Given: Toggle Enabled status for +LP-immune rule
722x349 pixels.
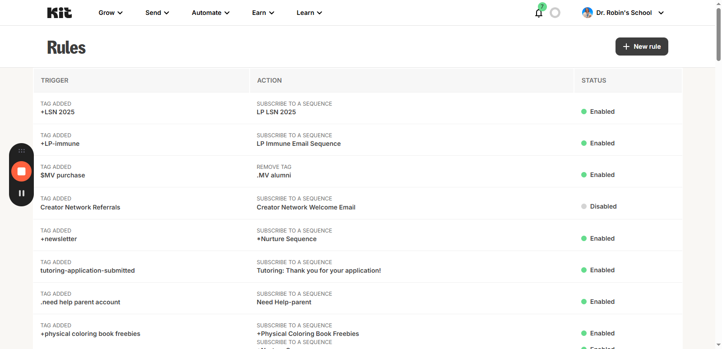Looking at the screenshot, I should [x=602, y=143].
